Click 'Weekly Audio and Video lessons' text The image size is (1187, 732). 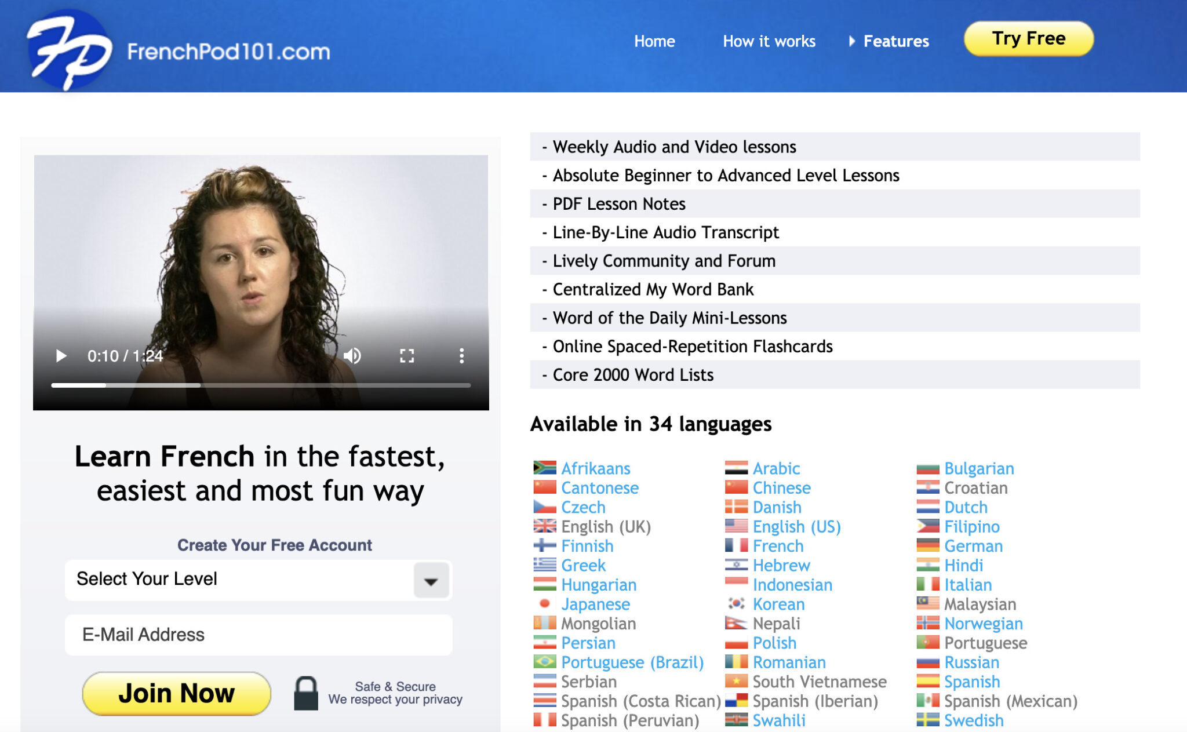coord(674,147)
